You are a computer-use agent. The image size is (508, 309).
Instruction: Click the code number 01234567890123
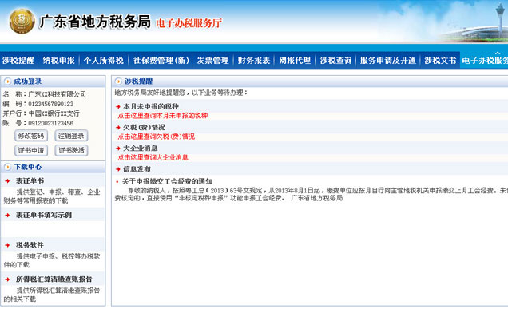[51, 104]
